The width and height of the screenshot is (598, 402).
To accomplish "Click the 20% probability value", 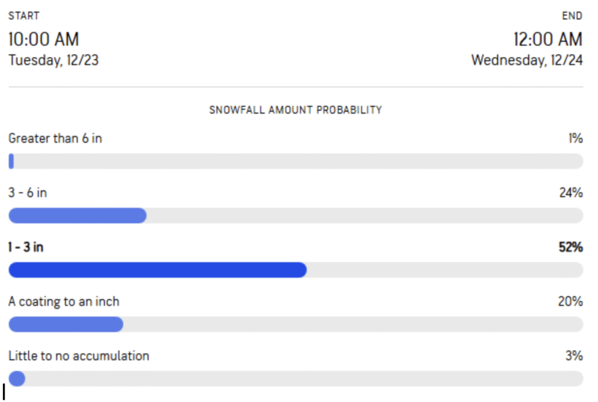I will 571,301.
